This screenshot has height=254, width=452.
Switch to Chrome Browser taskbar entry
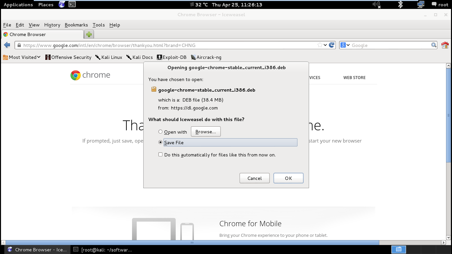tap(37, 250)
